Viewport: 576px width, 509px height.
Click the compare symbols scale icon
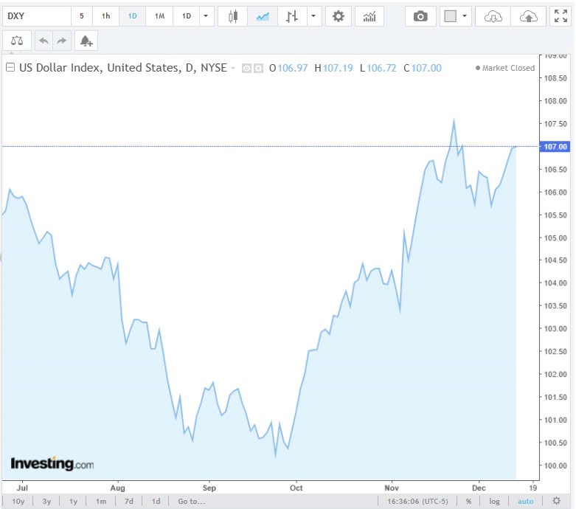17,41
